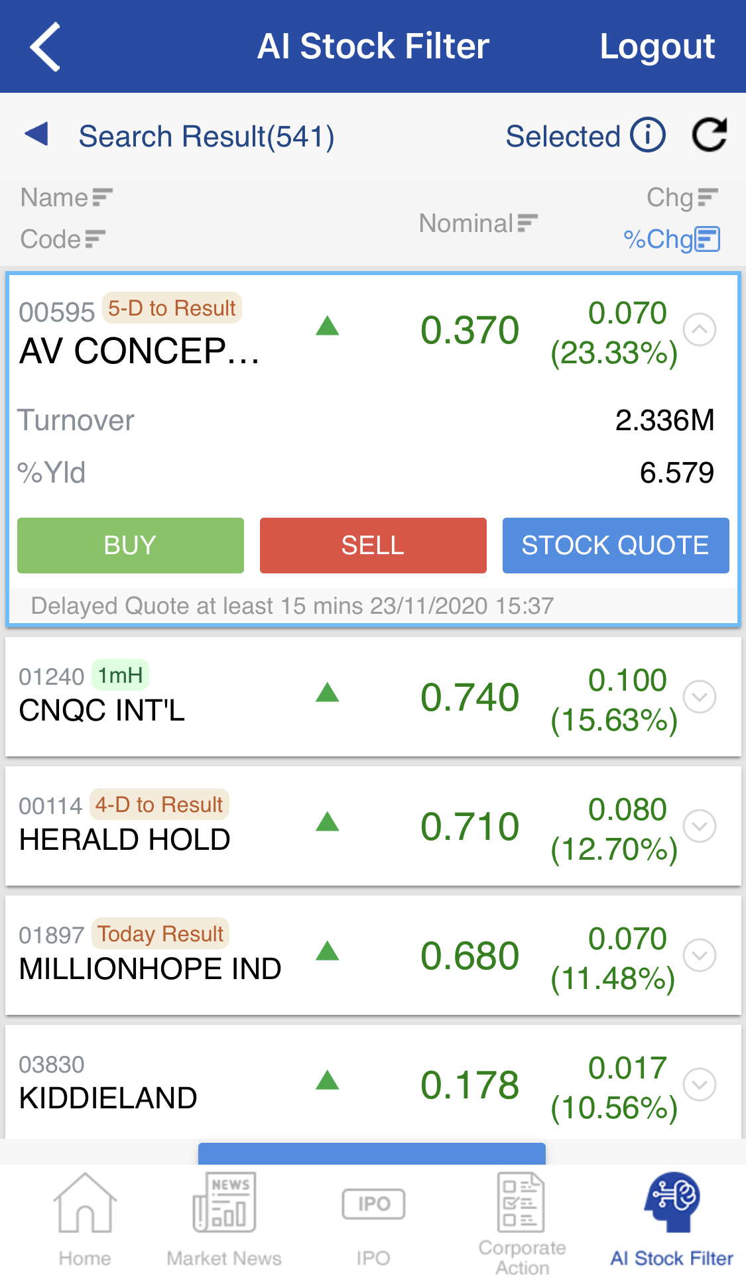Open STOCK QUOTE for AV CONCEP
Viewport: 746px width, 1284px height.
coord(615,546)
